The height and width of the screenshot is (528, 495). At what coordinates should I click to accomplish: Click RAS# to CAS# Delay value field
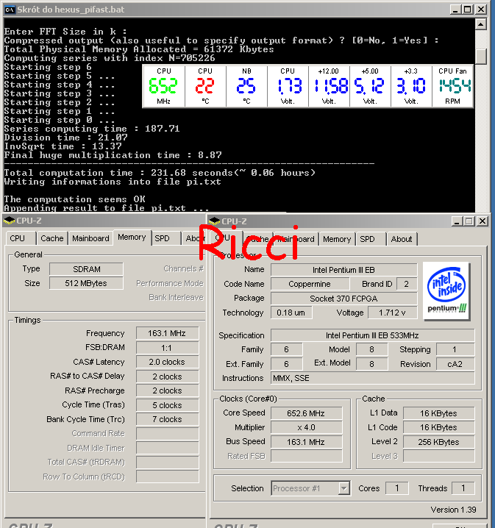[x=168, y=377]
